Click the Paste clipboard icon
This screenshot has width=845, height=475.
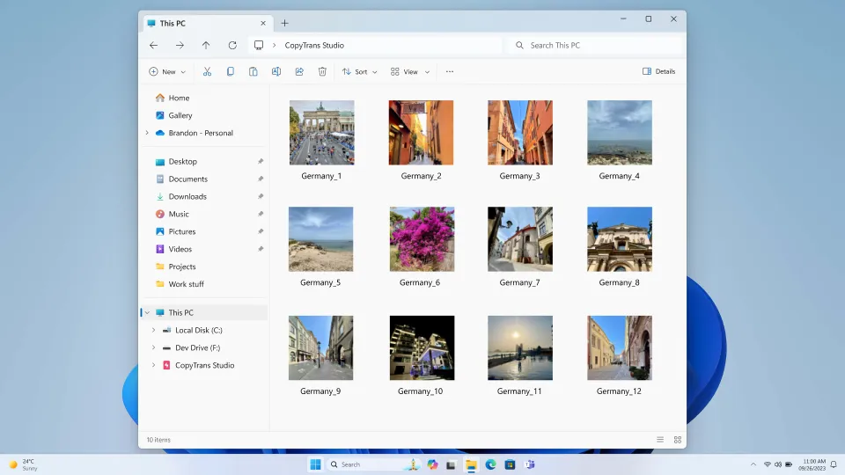pos(253,71)
